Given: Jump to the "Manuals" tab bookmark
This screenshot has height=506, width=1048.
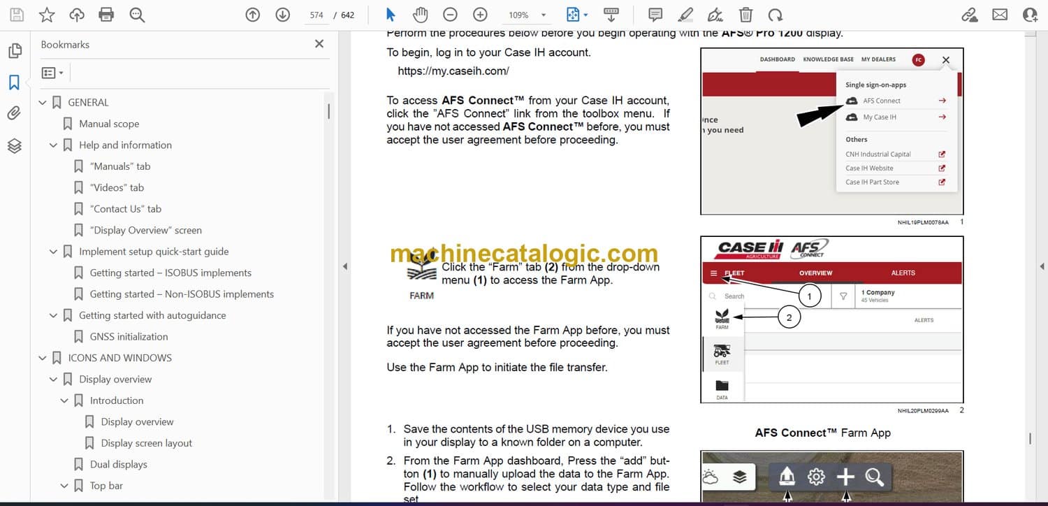Looking at the screenshot, I should pos(120,166).
